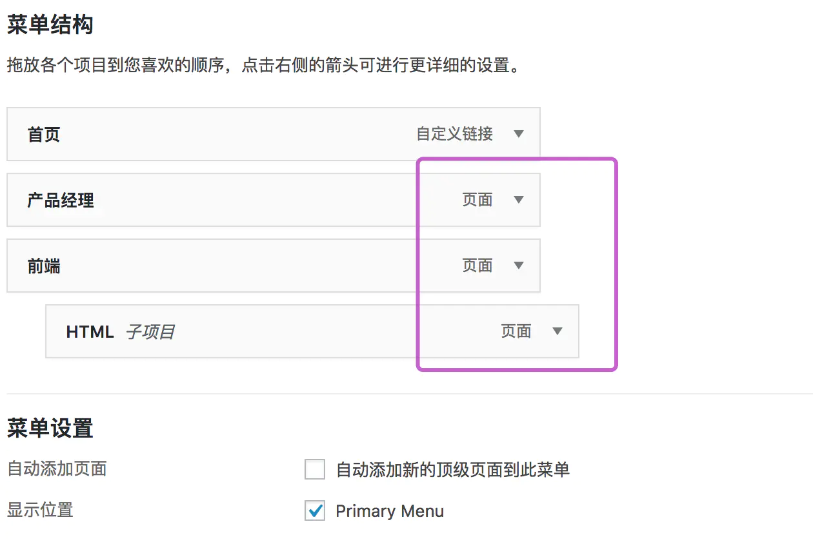Image resolution: width=813 pixels, height=553 pixels.
Task: Click the 自动添加新的顶级页面到此菜单 label text
Action: point(453,469)
